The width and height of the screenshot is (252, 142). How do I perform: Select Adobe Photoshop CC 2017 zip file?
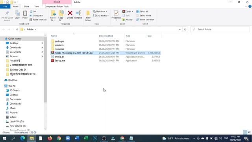tap(106, 53)
